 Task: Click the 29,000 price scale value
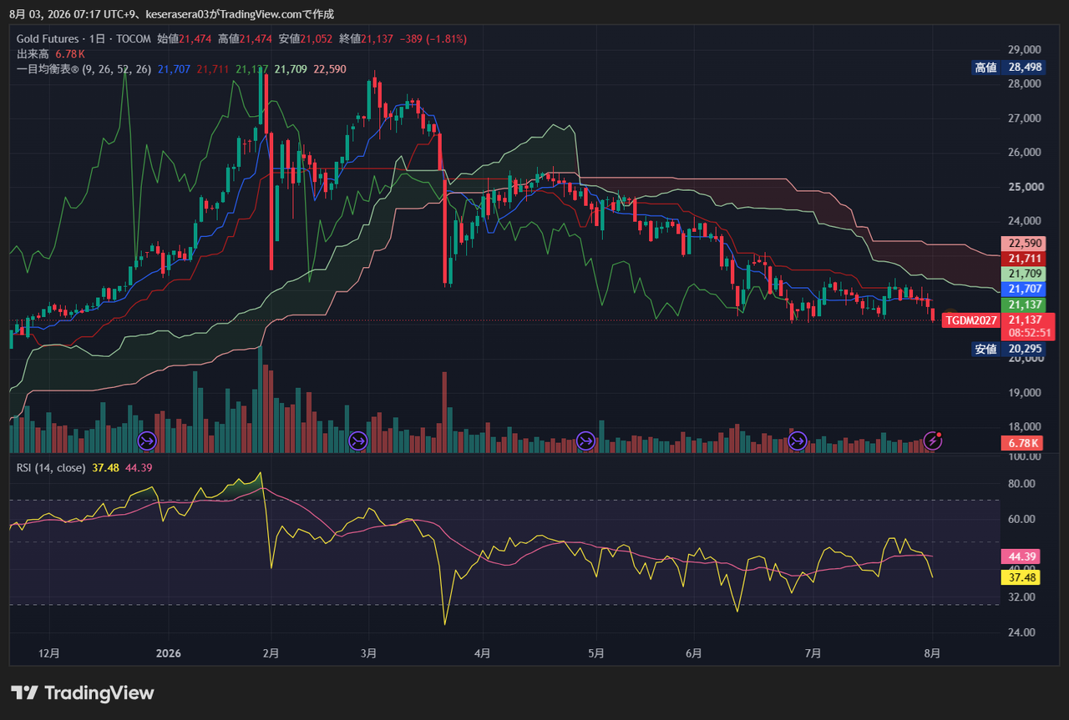[x=1025, y=50]
